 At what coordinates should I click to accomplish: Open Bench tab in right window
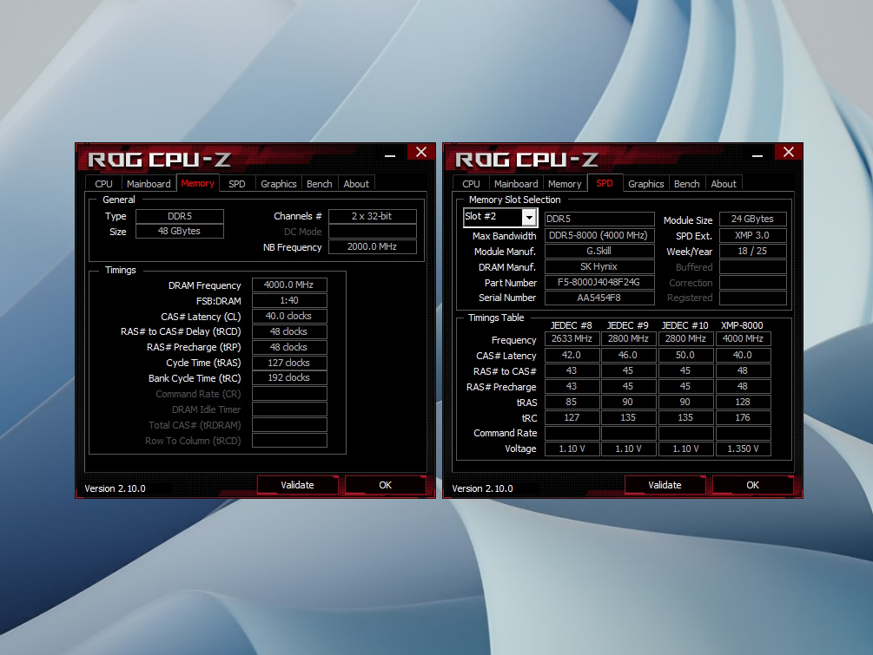tap(686, 184)
